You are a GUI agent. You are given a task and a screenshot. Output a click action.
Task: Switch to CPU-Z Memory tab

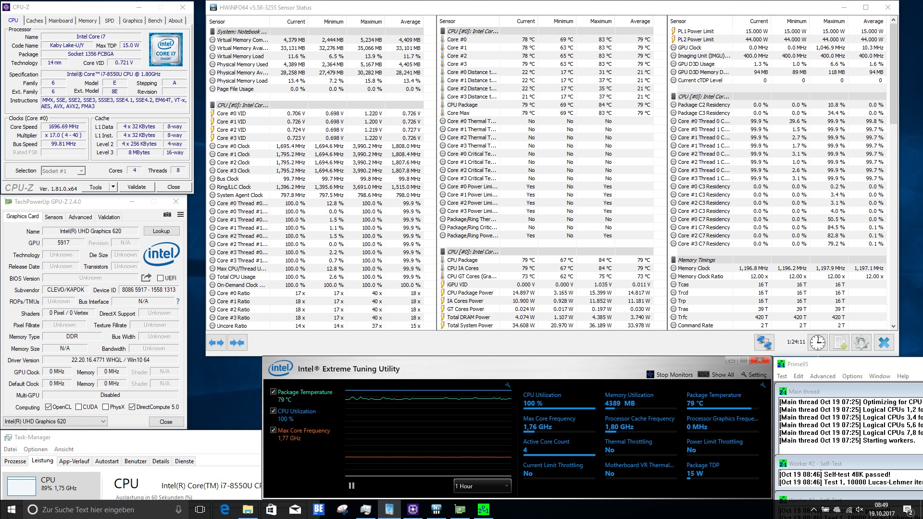(87, 21)
